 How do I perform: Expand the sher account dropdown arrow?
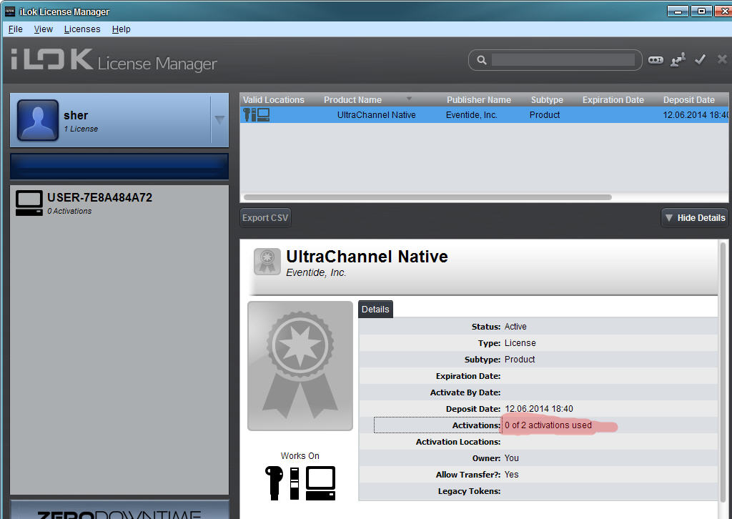click(219, 120)
